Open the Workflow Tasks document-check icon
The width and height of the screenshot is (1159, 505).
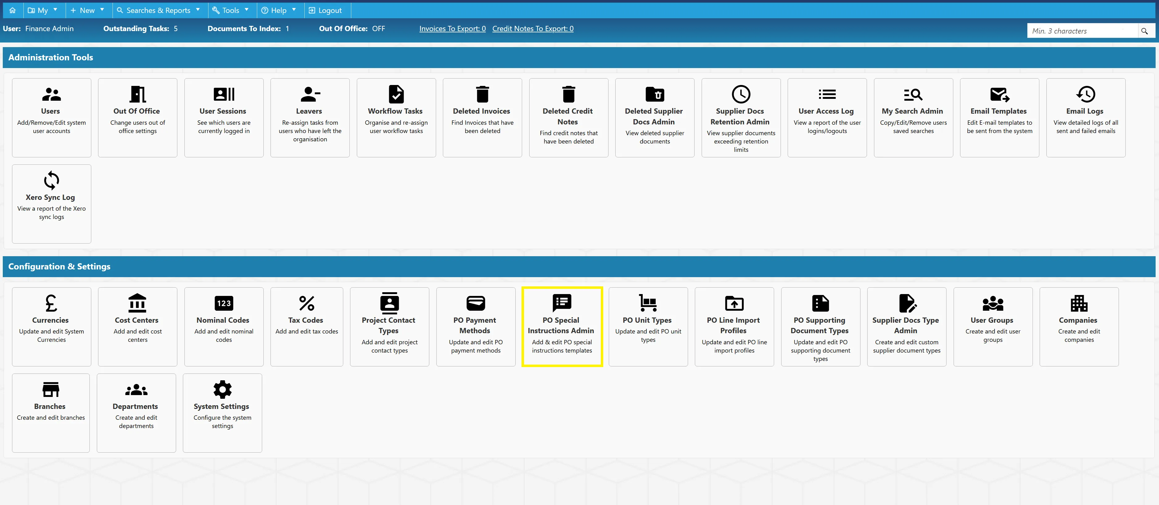(x=396, y=94)
